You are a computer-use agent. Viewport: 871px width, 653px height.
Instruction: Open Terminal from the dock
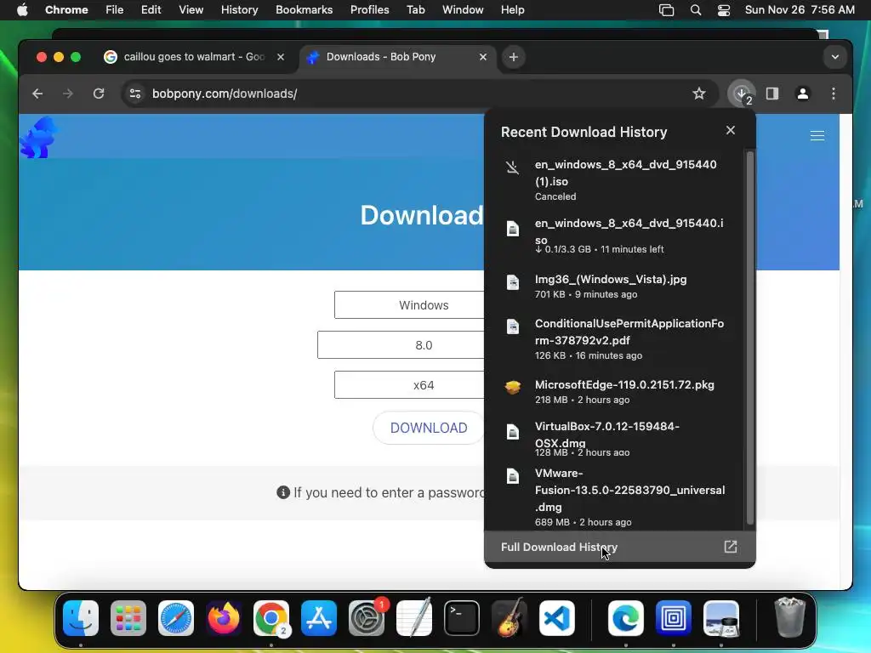(x=462, y=618)
